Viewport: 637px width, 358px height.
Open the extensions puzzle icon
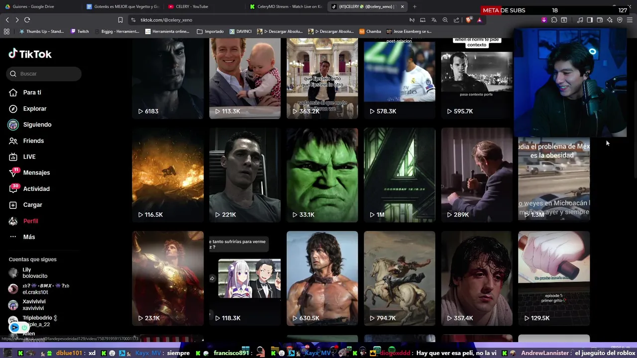554,20
